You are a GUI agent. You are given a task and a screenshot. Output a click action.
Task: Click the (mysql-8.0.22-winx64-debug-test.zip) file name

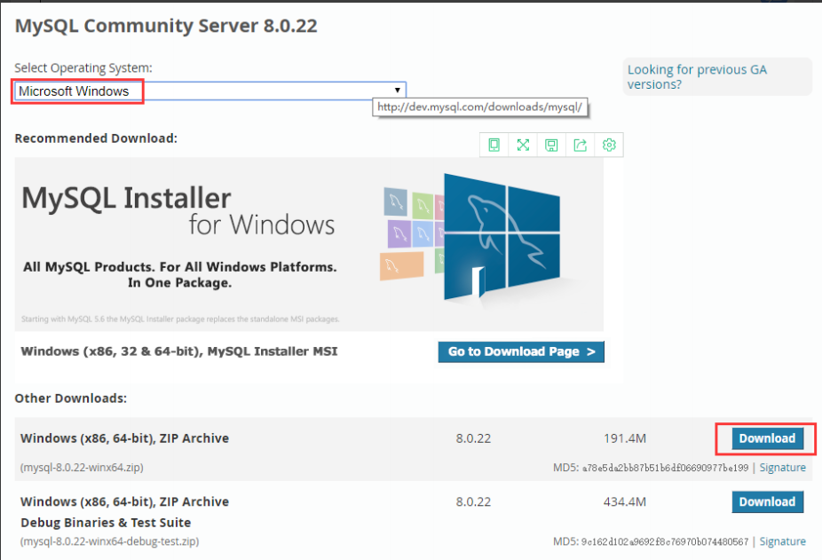click(x=109, y=541)
